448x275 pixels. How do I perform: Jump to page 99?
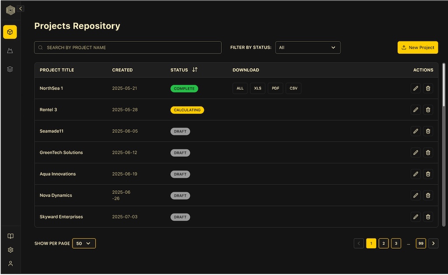click(x=420, y=244)
